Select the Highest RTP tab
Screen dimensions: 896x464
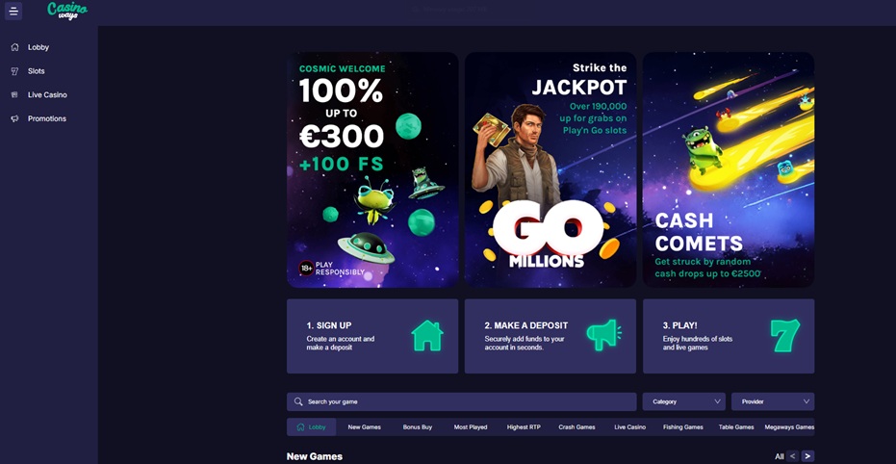coord(524,426)
